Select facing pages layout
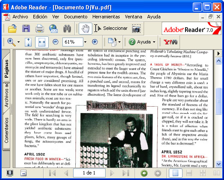Screen dimensions: 224x180 (x=217, y=173)
